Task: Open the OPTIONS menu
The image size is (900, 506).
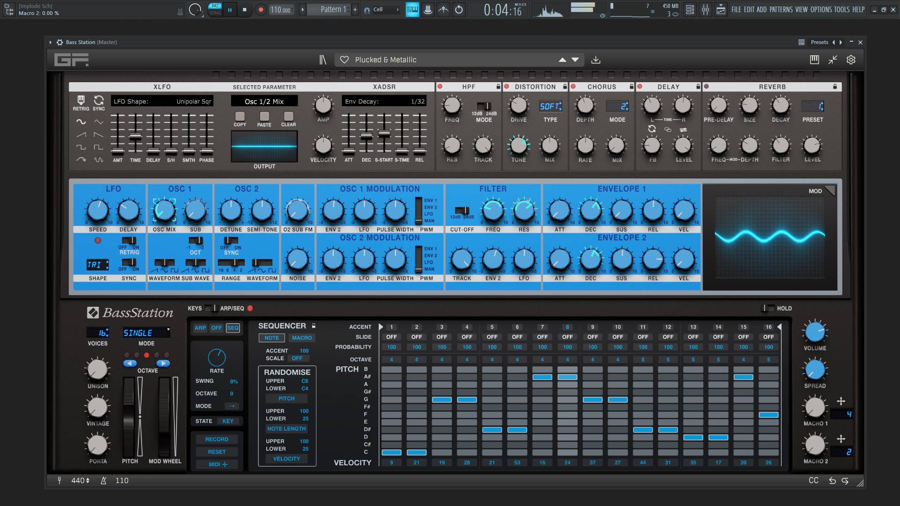Action: point(821,9)
